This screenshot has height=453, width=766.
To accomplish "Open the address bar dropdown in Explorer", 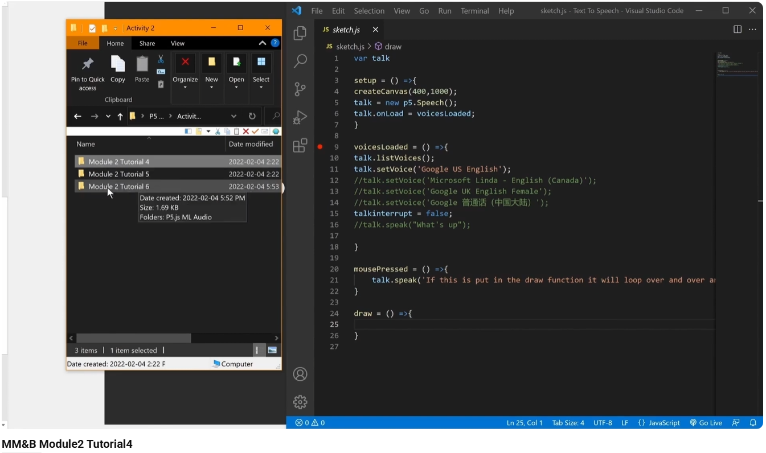I will point(234,116).
